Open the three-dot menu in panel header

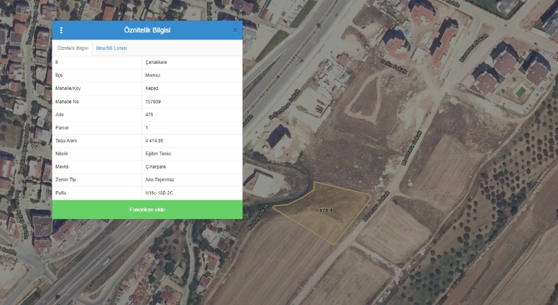click(62, 30)
